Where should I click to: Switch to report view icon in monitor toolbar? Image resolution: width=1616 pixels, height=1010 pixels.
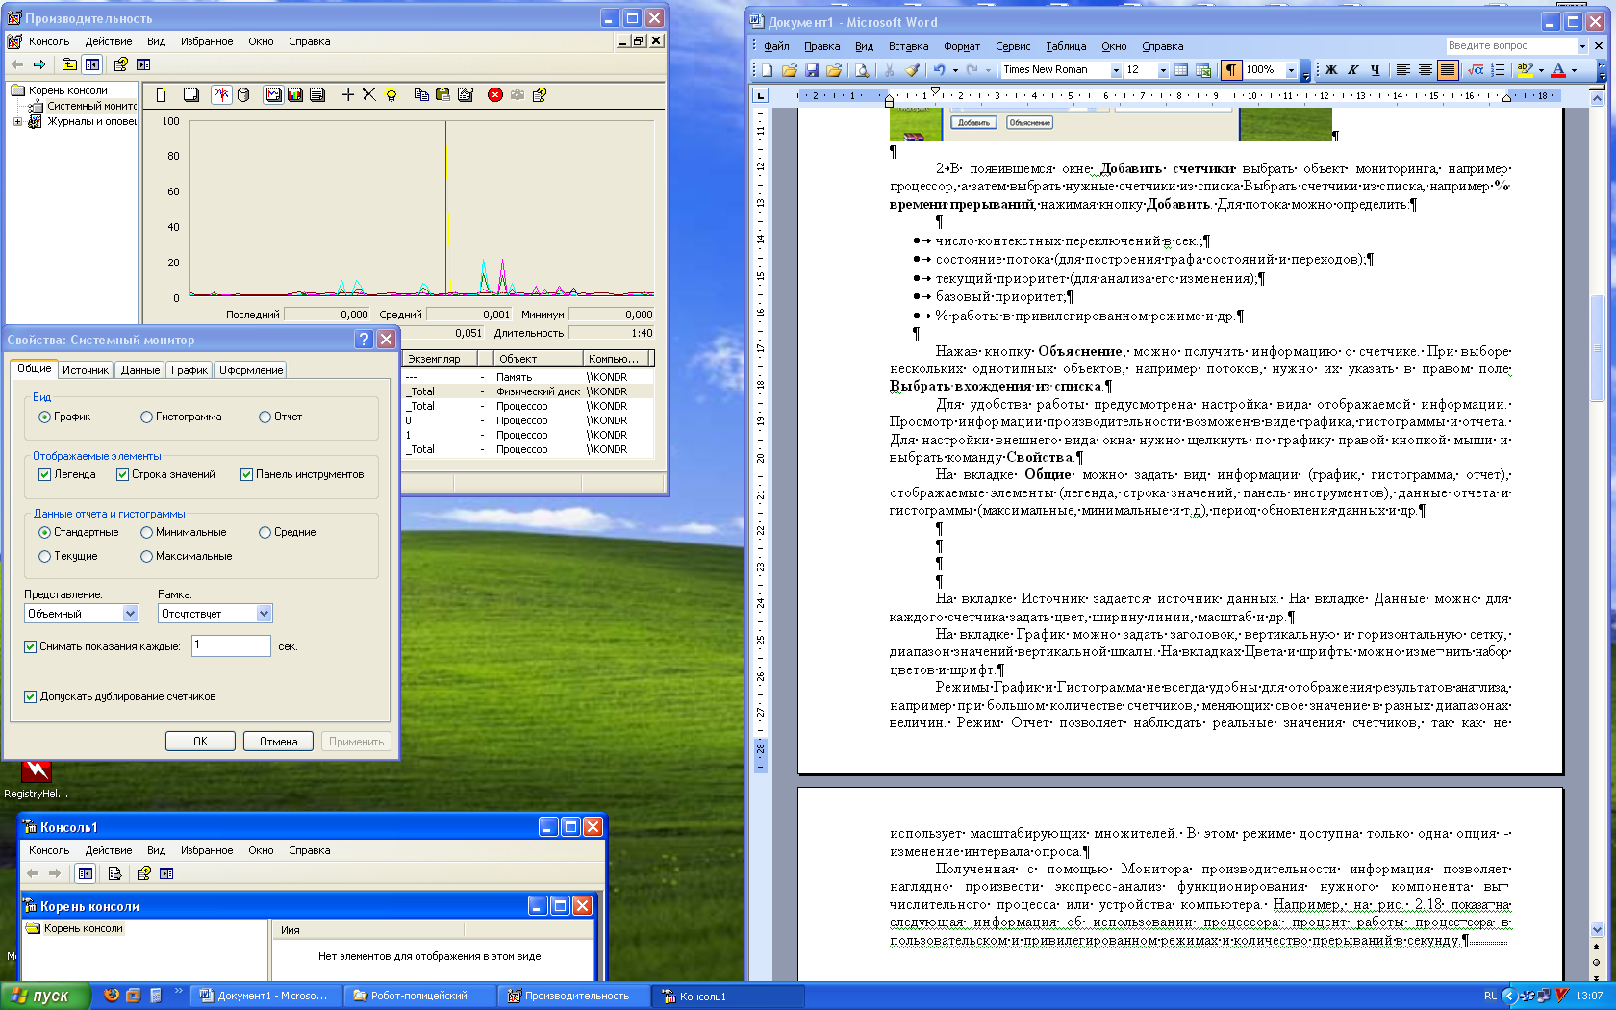click(x=316, y=94)
